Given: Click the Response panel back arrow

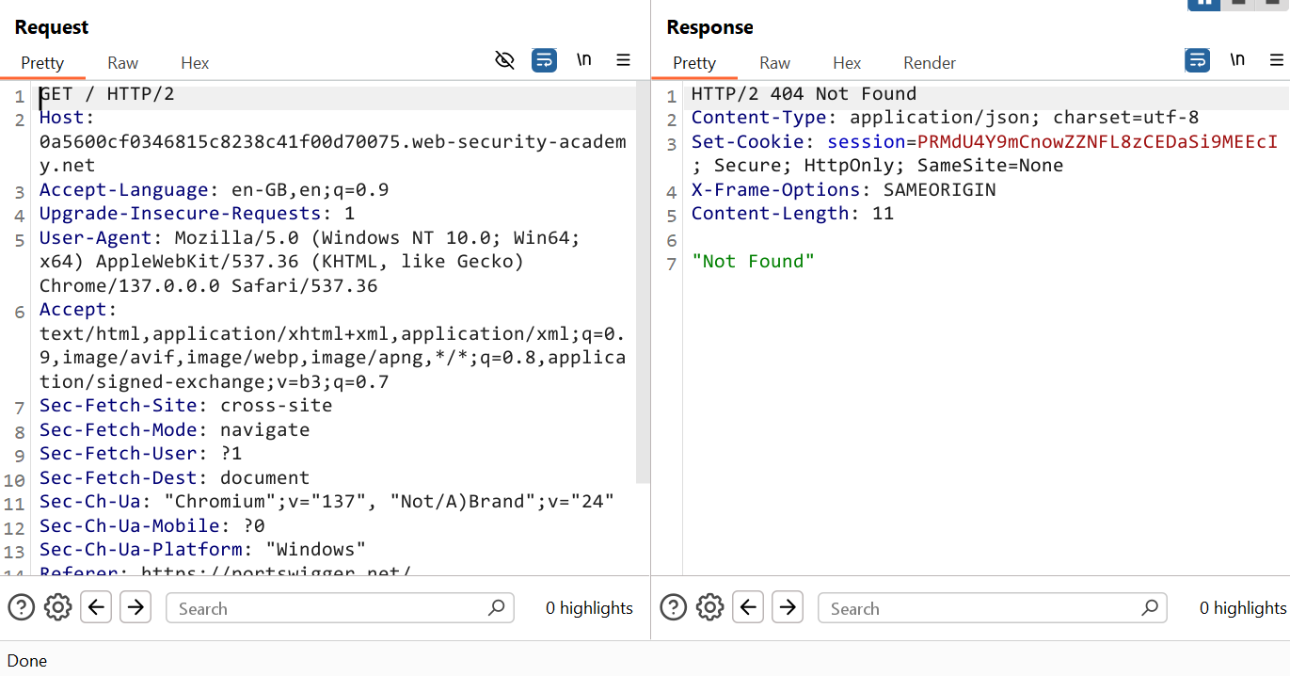Looking at the screenshot, I should (748, 607).
